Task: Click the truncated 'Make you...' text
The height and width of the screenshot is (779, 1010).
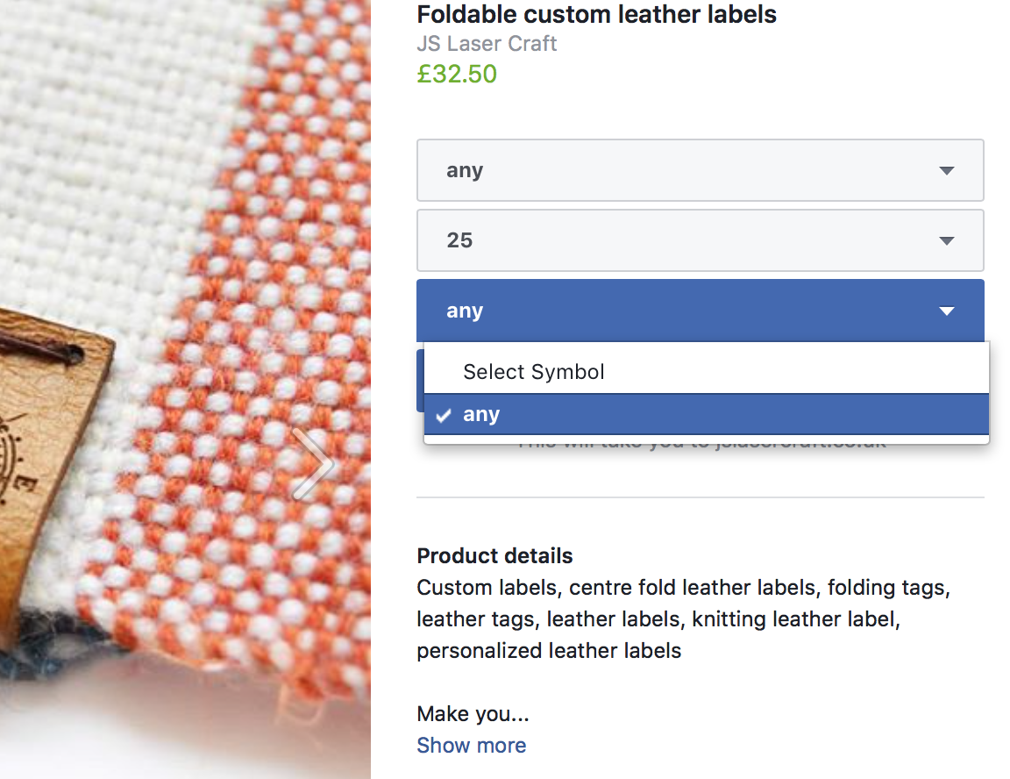Action: 473,714
